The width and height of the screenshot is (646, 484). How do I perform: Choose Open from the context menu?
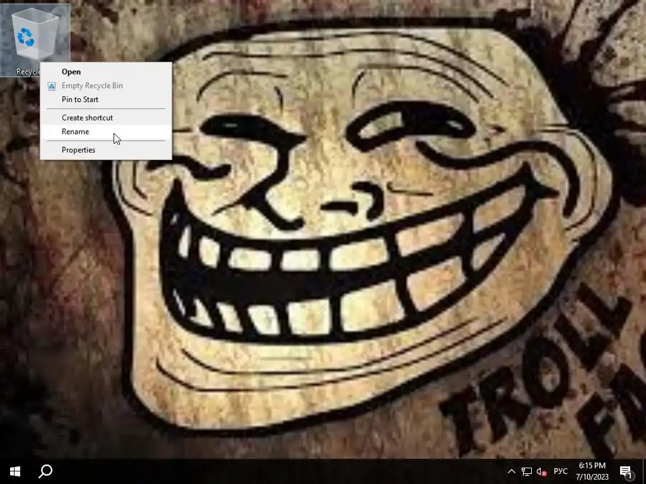tap(106, 72)
